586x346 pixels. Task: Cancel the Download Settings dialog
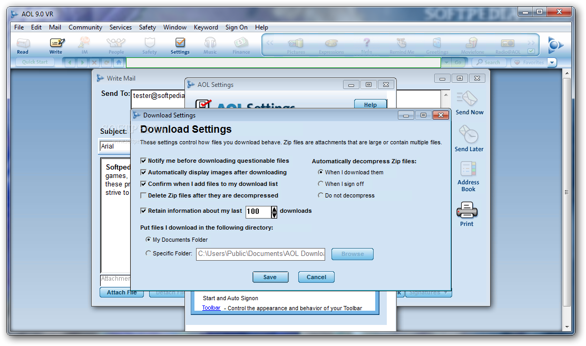tap(316, 277)
